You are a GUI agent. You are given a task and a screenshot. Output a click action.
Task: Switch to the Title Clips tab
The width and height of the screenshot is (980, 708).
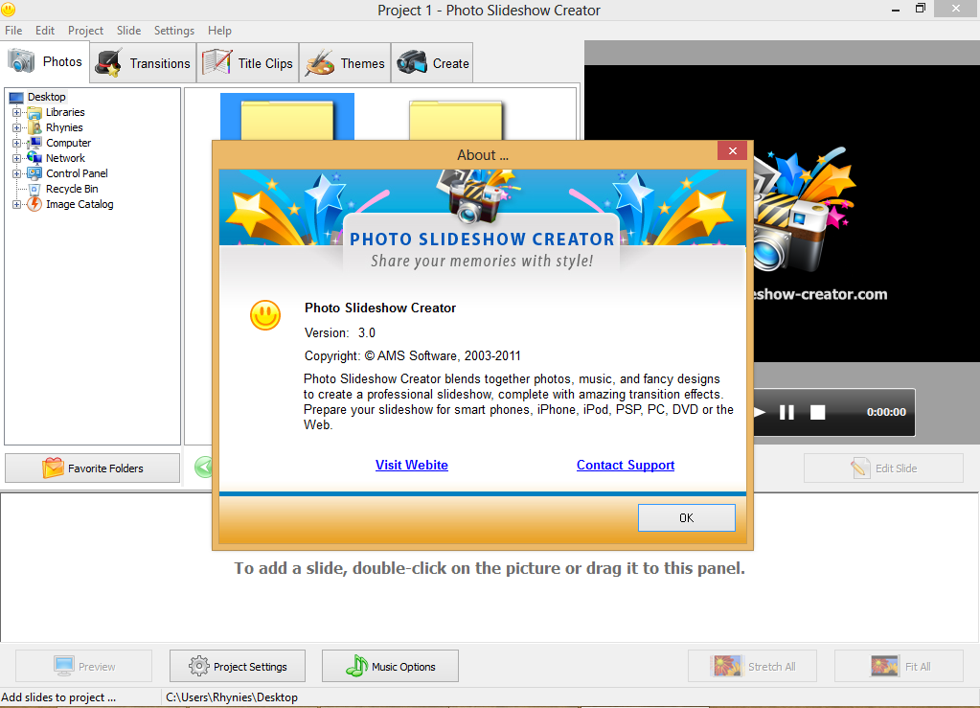[247, 63]
